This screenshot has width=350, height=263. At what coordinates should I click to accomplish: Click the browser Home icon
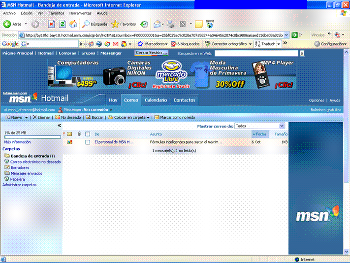(73, 24)
